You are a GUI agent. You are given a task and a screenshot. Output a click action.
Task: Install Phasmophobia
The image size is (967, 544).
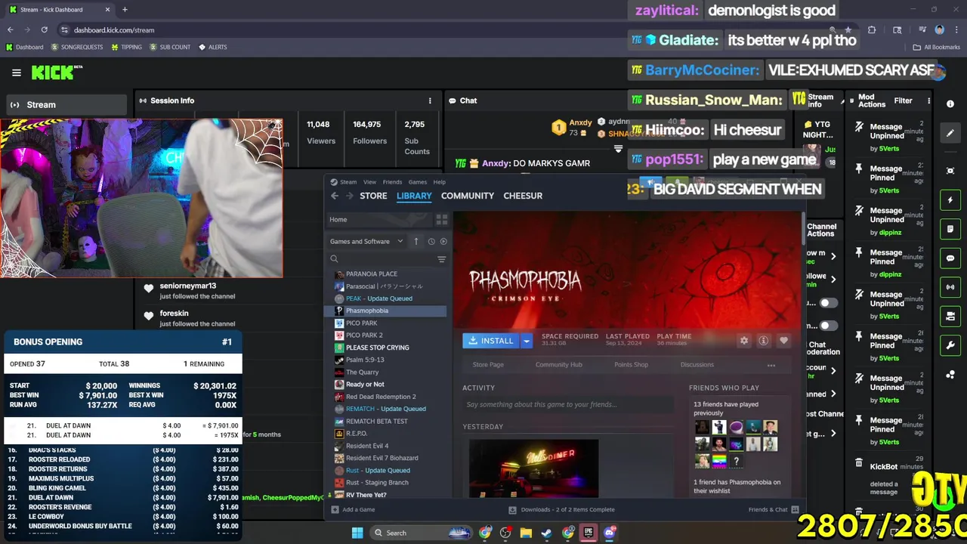[490, 341]
